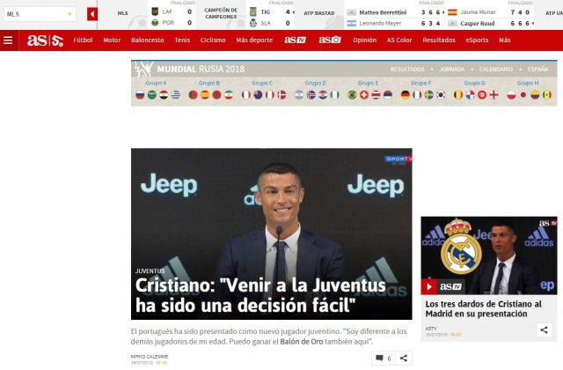The height and width of the screenshot is (370, 563).
Task: Open AS TV from the navigation bar
Action: pyautogui.click(x=296, y=40)
